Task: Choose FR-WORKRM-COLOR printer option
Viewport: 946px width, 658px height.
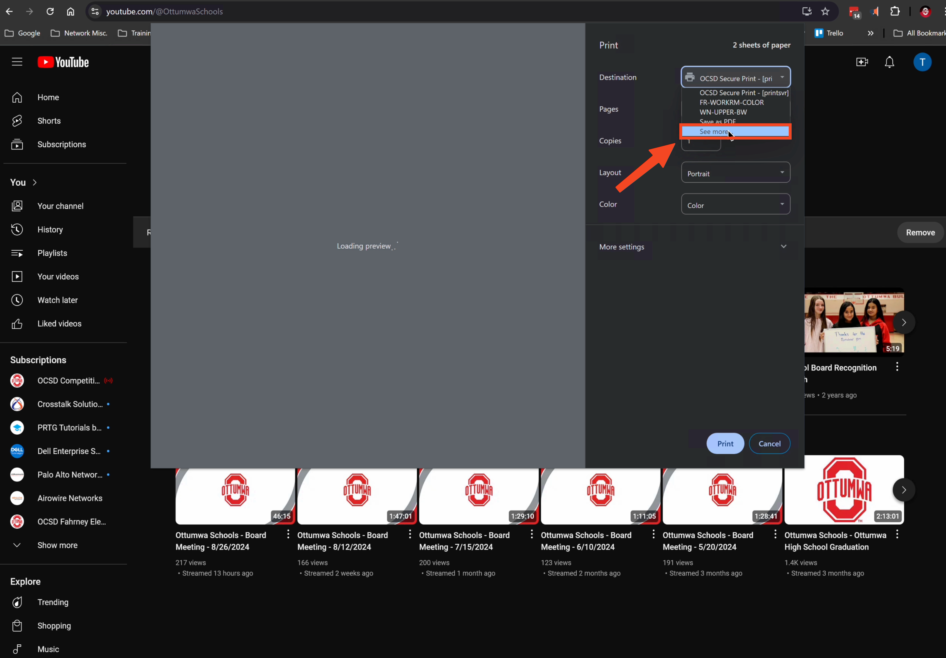Action: pos(731,103)
